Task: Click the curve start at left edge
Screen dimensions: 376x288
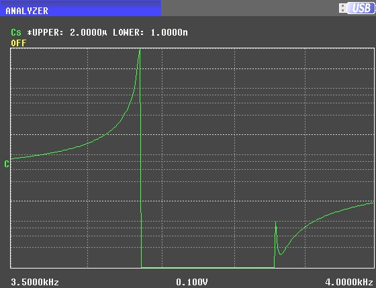Action: [x=13, y=158]
